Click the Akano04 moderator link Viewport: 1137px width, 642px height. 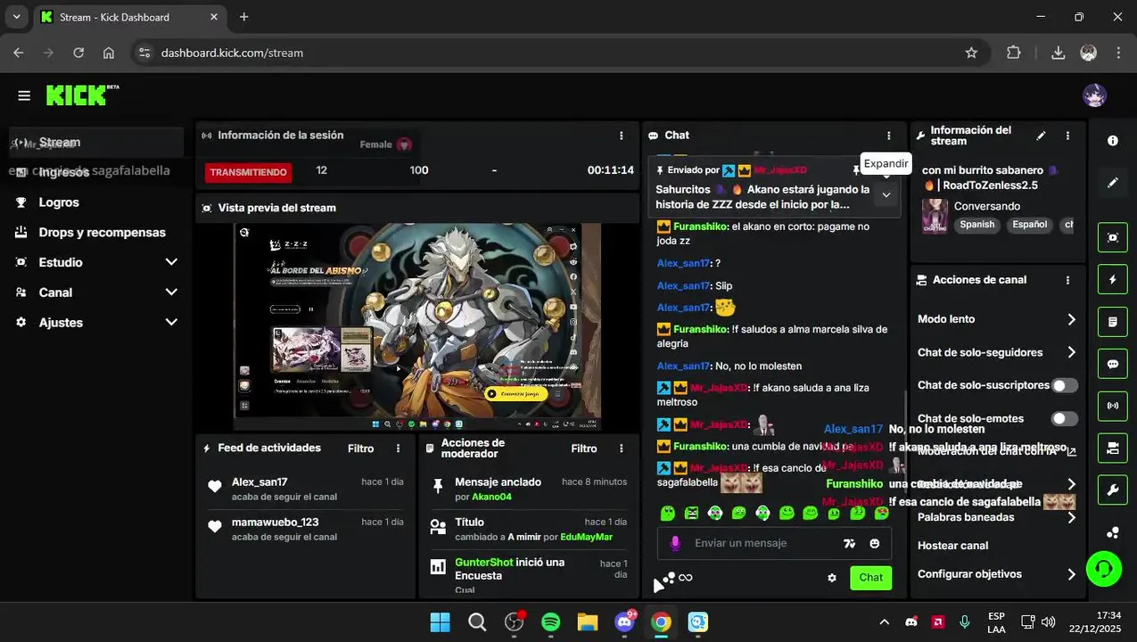(x=491, y=497)
